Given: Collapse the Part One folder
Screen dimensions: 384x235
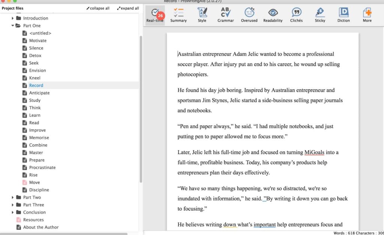Looking at the screenshot, I should pos(13,26).
